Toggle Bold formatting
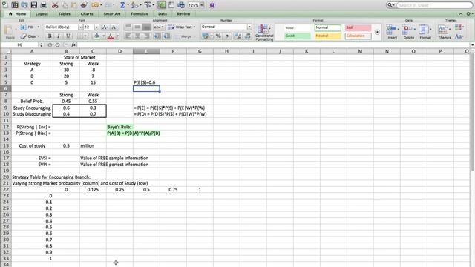The height and width of the screenshot is (267, 475). click(x=50, y=36)
